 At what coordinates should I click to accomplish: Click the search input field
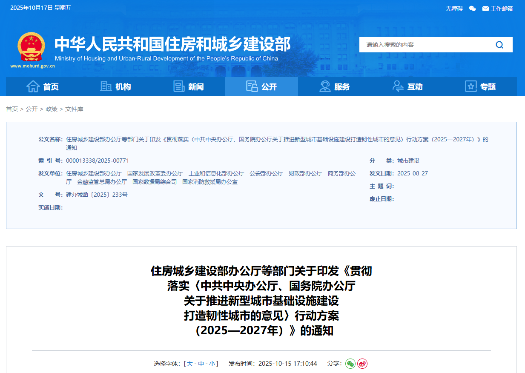(426, 45)
